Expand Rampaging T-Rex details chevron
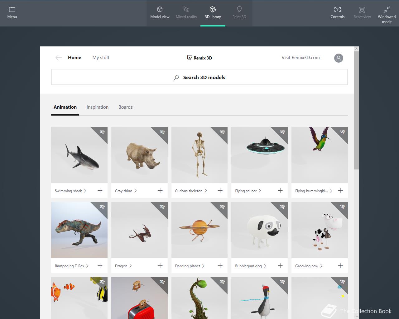The width and height of the screenshot is (399, 319). tap(87, 266)
